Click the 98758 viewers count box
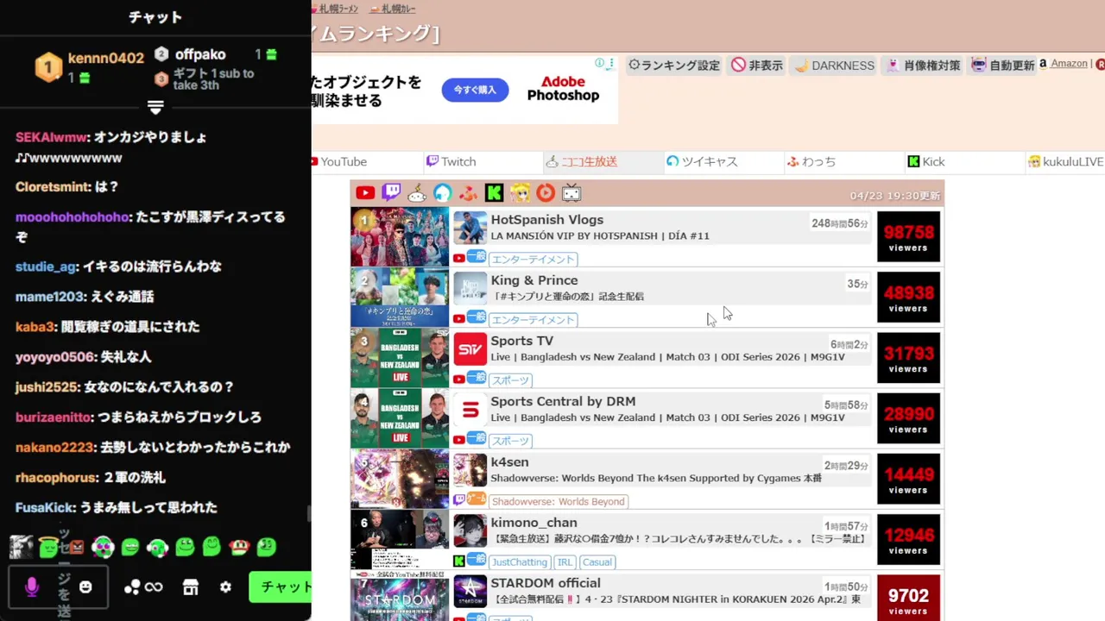Screen dimensions: 1105x621 point(908,236)
